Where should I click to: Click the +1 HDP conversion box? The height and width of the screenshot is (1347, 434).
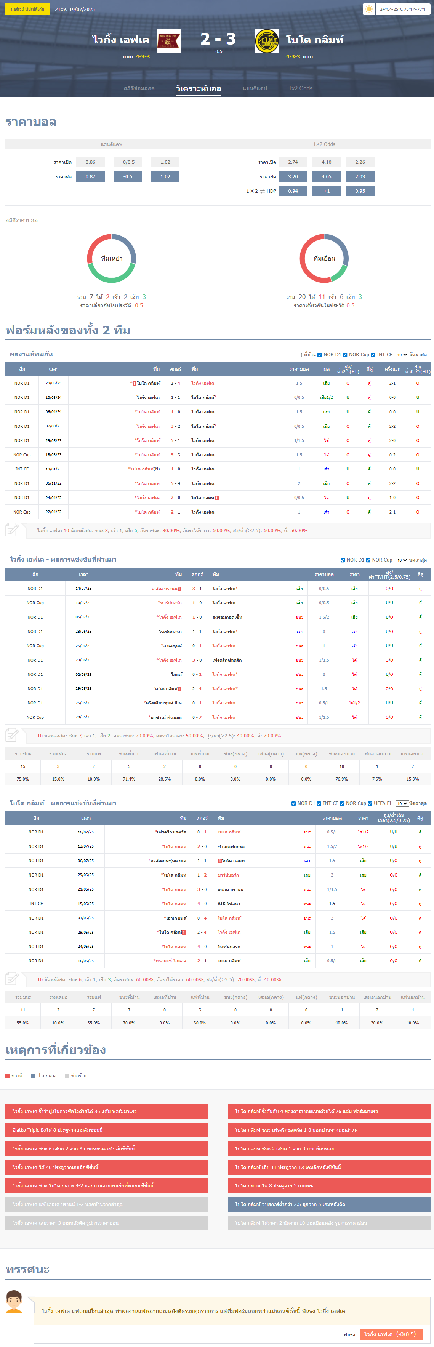[326, 191]
